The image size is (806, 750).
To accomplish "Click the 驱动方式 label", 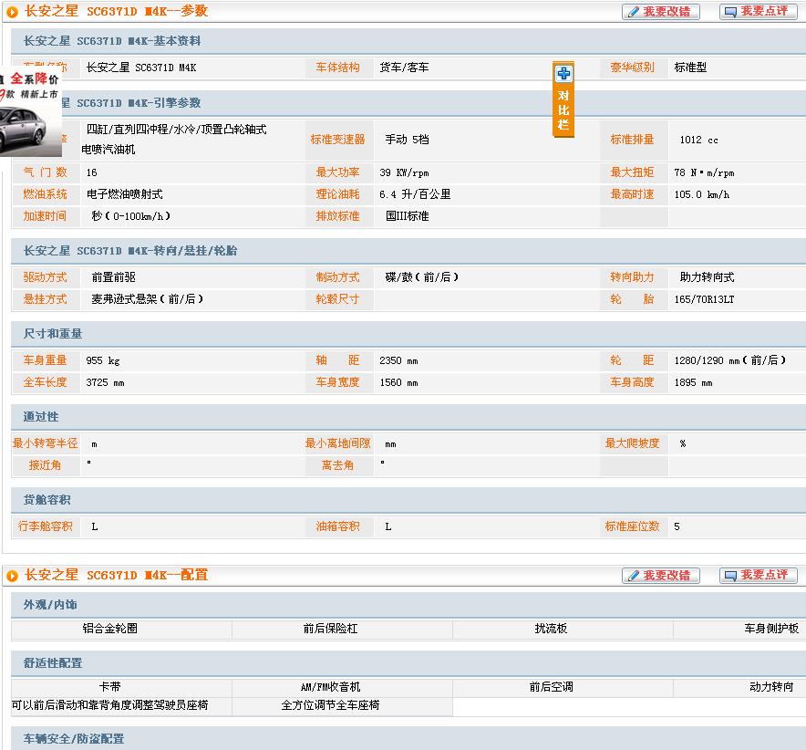I will pyautogui.click(x=46, y=277).
